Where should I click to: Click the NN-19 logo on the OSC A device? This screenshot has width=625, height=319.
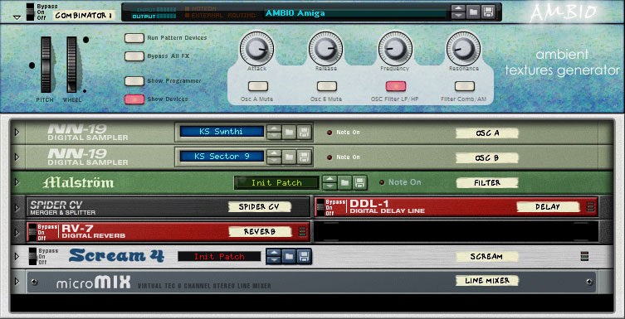coord(77,129)
